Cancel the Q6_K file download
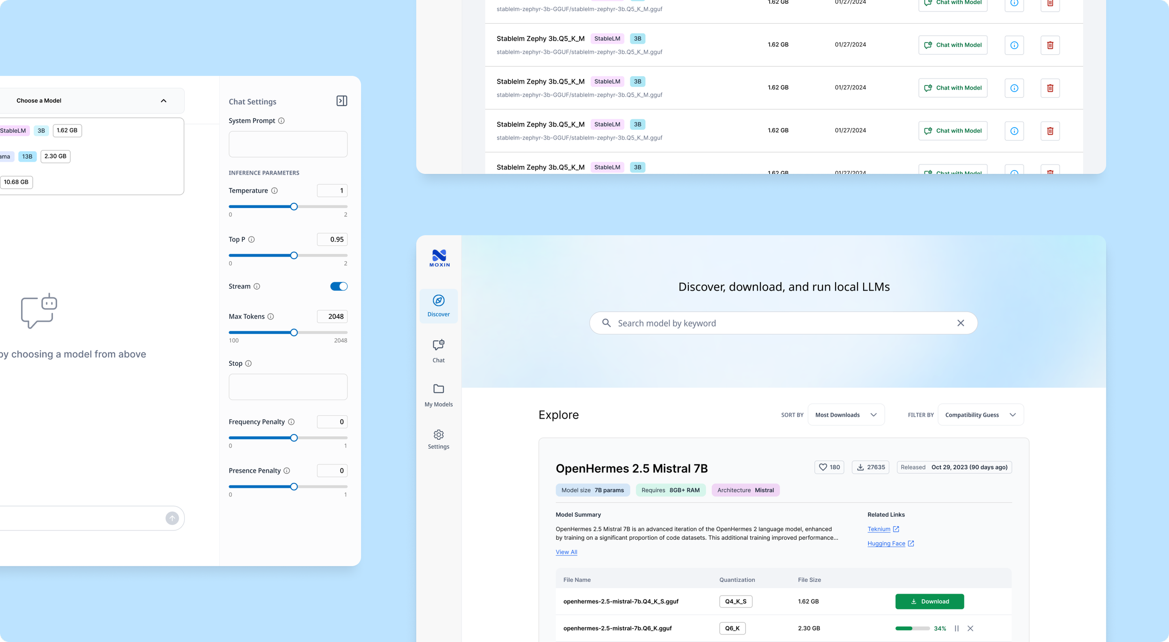Image resolution: width=1169 pixels, height=642 pixels. [x=970, y=628]
